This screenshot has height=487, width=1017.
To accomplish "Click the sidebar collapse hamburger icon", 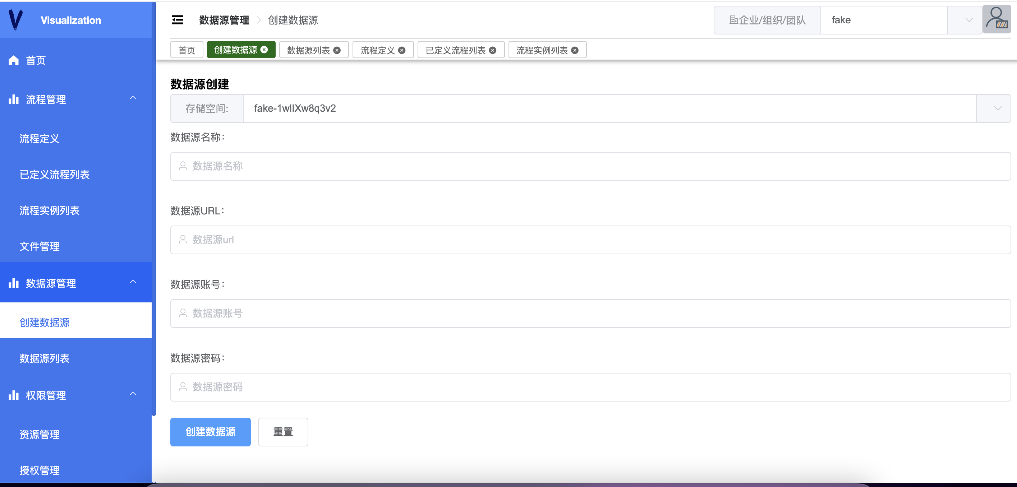I will tap(177, 20).
